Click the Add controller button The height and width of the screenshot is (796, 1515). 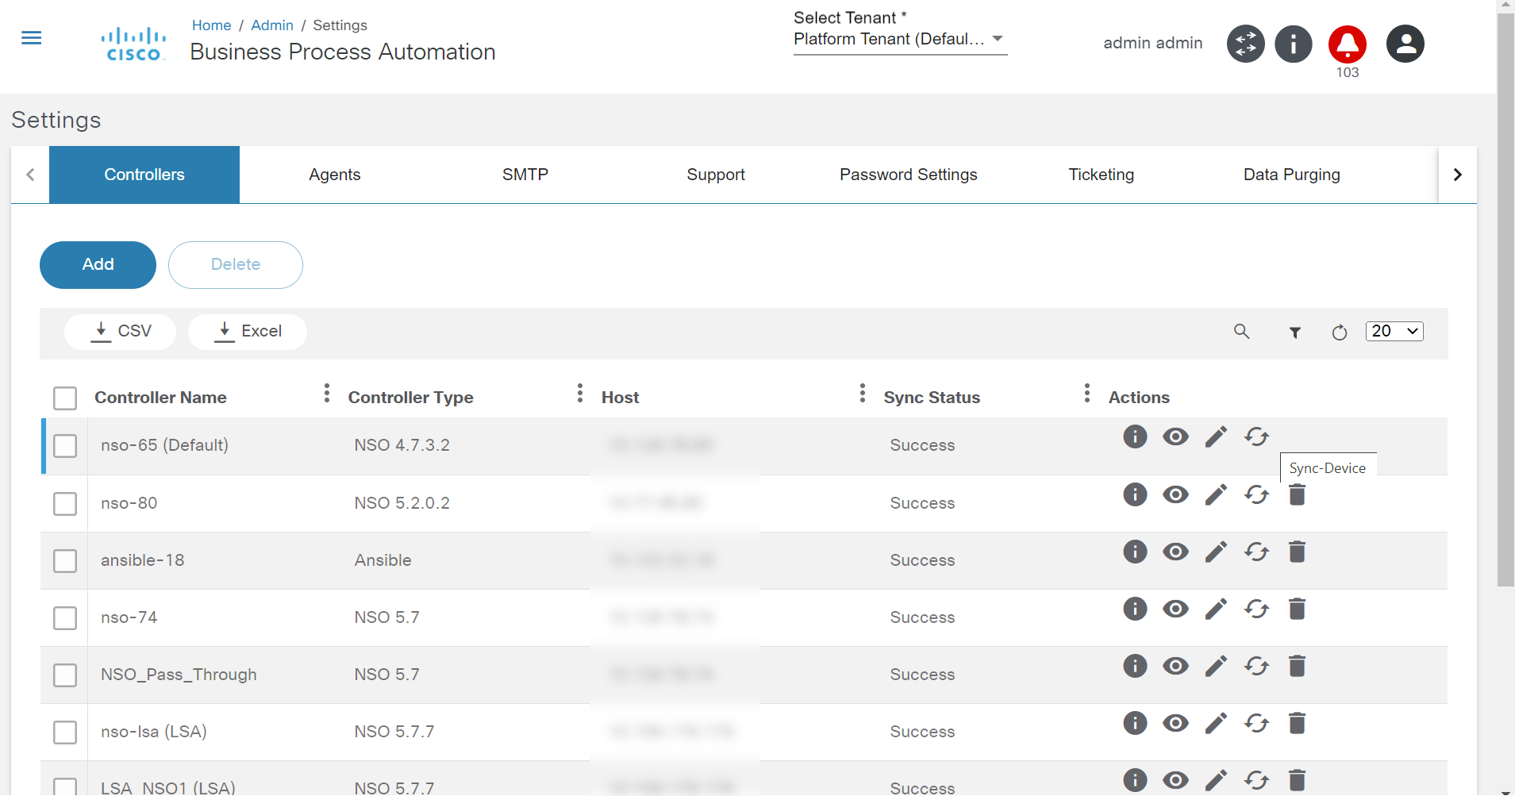pyautogui.click(x=98, y=264)
